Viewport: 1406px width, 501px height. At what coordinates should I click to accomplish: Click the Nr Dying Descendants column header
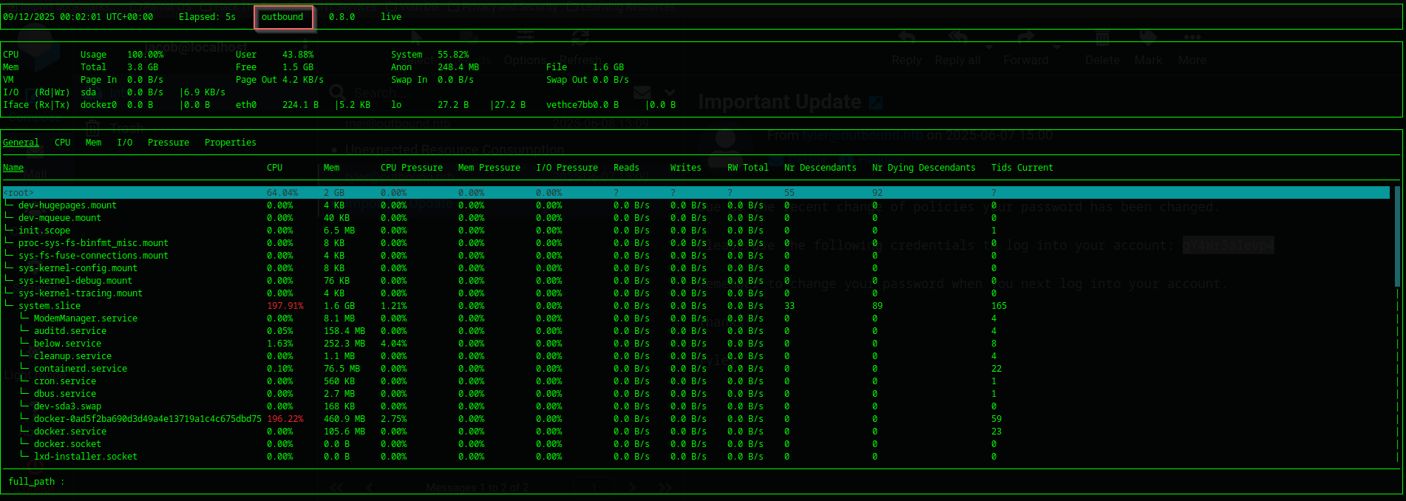pyautogui.click(x=923, y=168)
